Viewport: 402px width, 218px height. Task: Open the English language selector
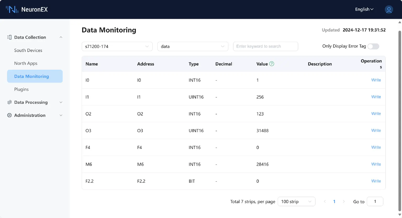[x=364, y=9]
